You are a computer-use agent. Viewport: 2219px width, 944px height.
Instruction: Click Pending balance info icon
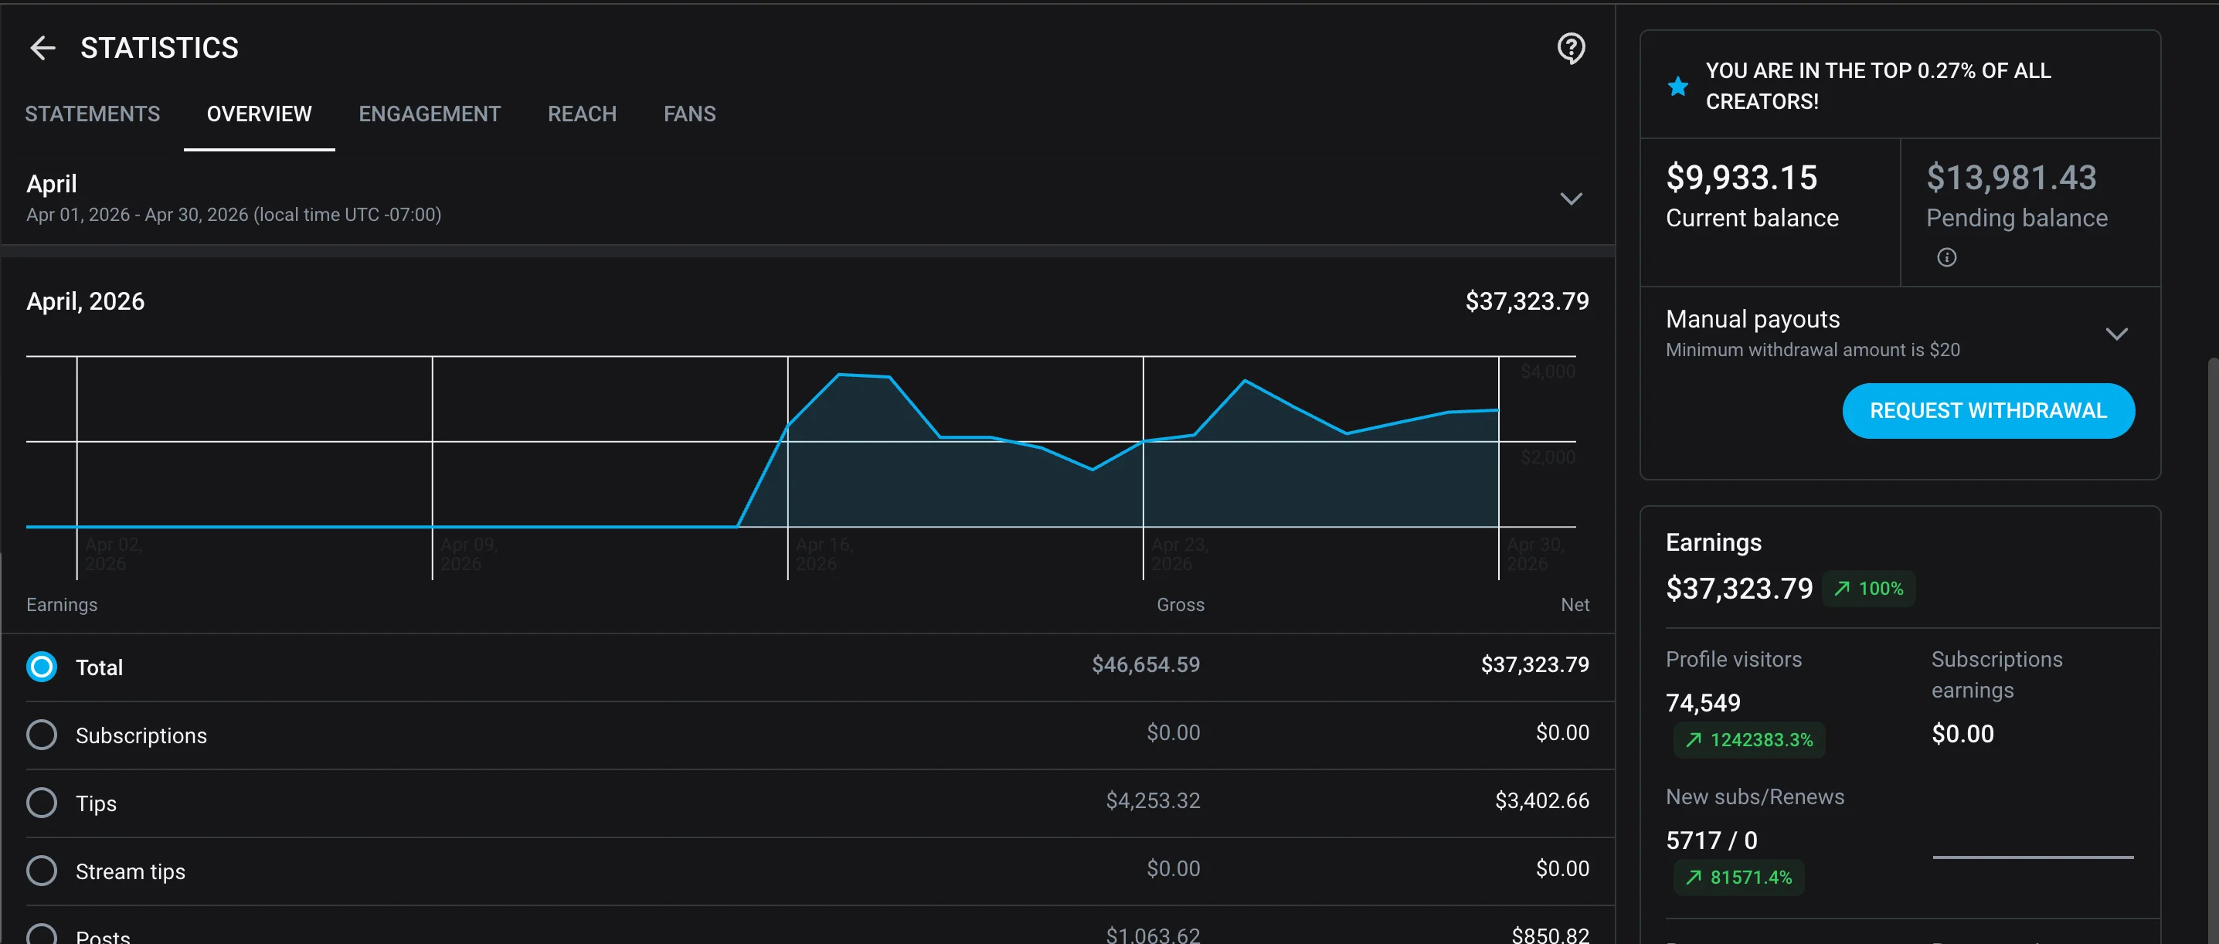click(1946, 257)
